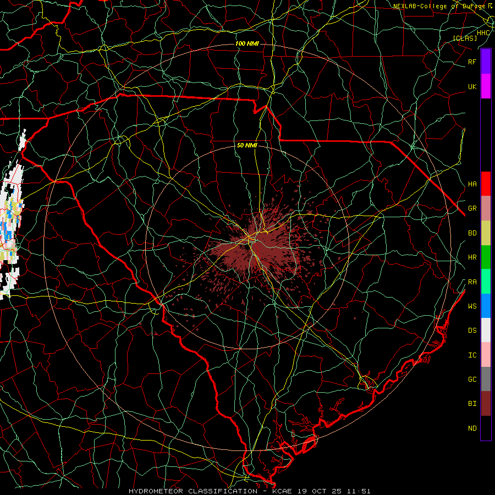Click the gray GC legend swatch
The height and width of the screenshot is (495, 495).
486,379
